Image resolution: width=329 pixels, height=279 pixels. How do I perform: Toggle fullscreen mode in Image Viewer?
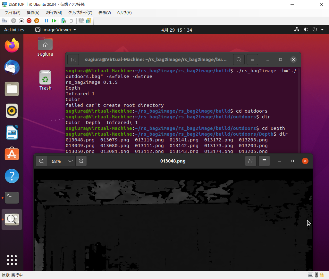click(250, 161)
